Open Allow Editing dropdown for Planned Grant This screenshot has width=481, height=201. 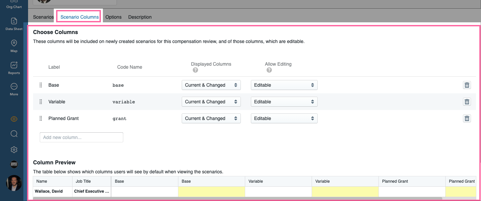[x=284, y=118]
